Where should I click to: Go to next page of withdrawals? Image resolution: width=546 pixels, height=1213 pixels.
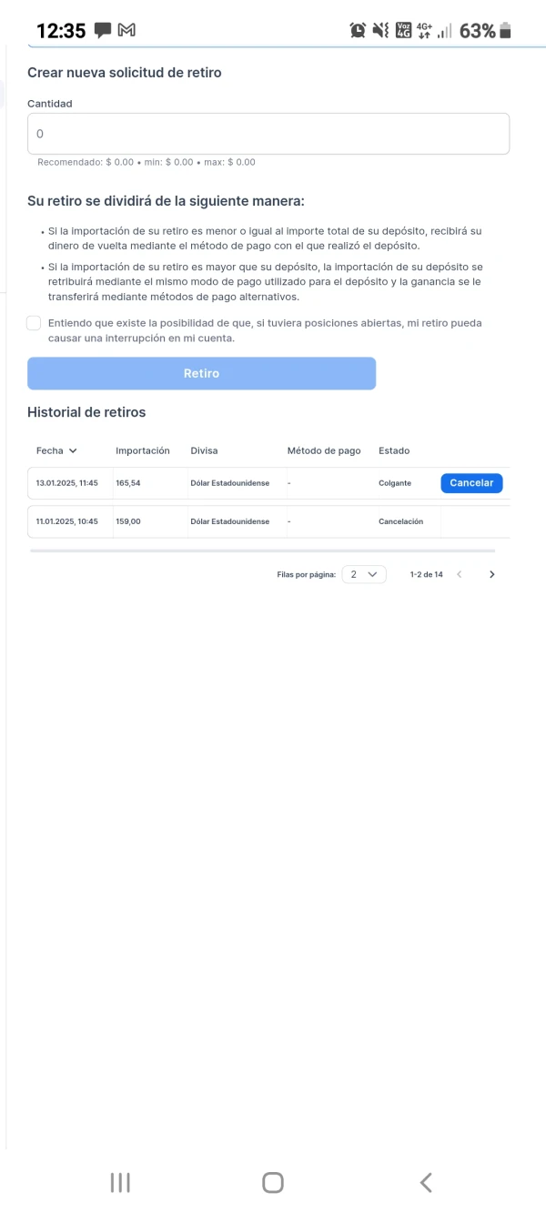[492, 574]
